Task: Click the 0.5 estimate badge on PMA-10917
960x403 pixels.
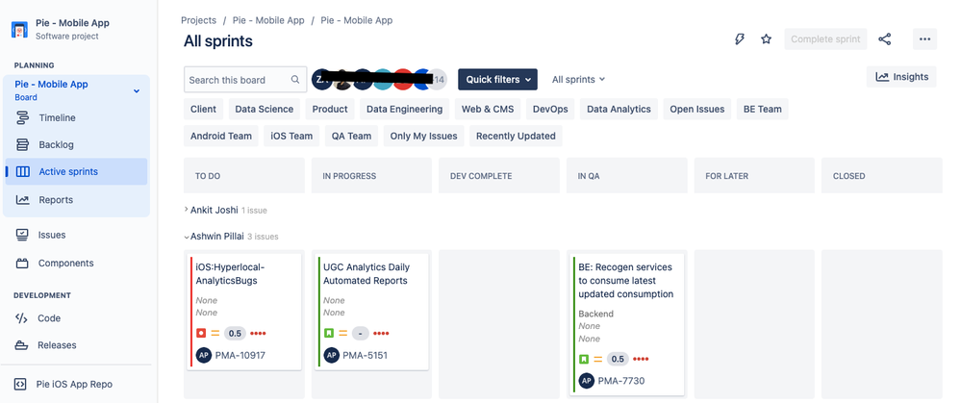Action: (x=235, y=333)
